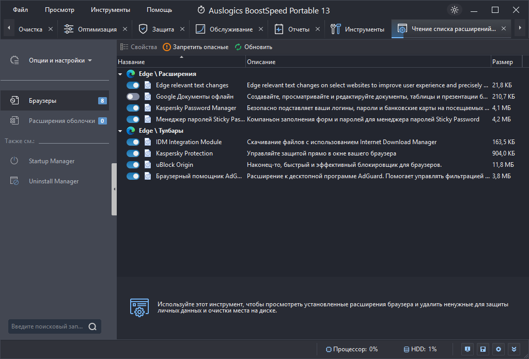Viewport: 529px width, 359px height.
Task: Click the Shell extensions sidebar icon
Action: (14, 120)
